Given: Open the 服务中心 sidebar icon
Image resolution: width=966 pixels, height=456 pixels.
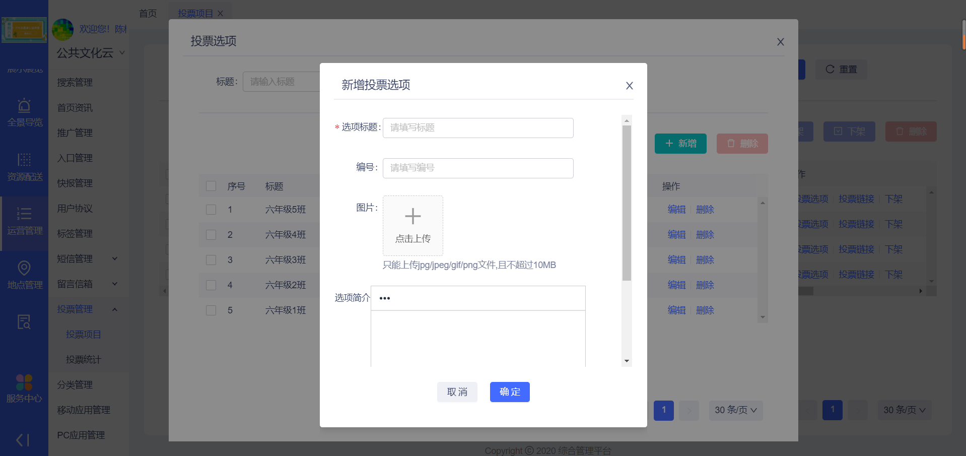Looking at the screenshot, I should tap(24, 388).
